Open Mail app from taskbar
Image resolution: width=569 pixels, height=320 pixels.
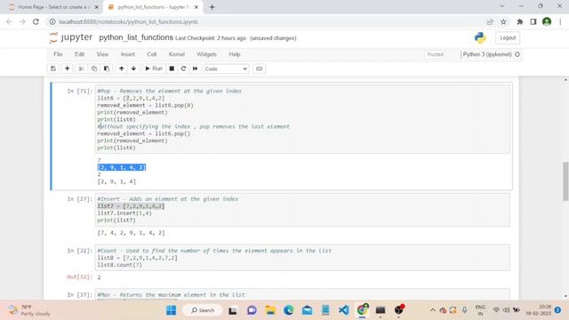(x=307, y=310)
